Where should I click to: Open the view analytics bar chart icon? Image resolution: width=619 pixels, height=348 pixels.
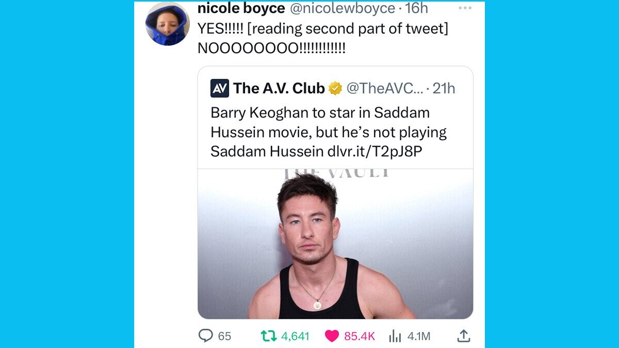(x=395, y=336)
